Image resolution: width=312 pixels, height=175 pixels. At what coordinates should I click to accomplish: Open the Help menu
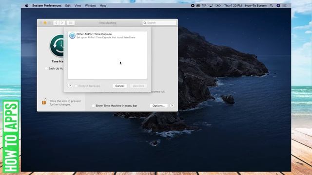coord(103,5)
